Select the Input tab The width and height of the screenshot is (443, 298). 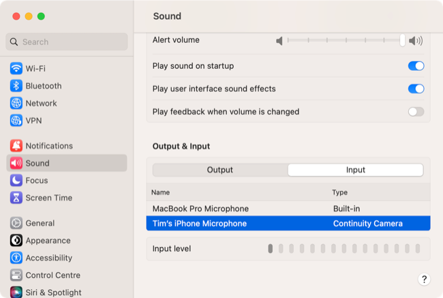[x=355, y=170]
